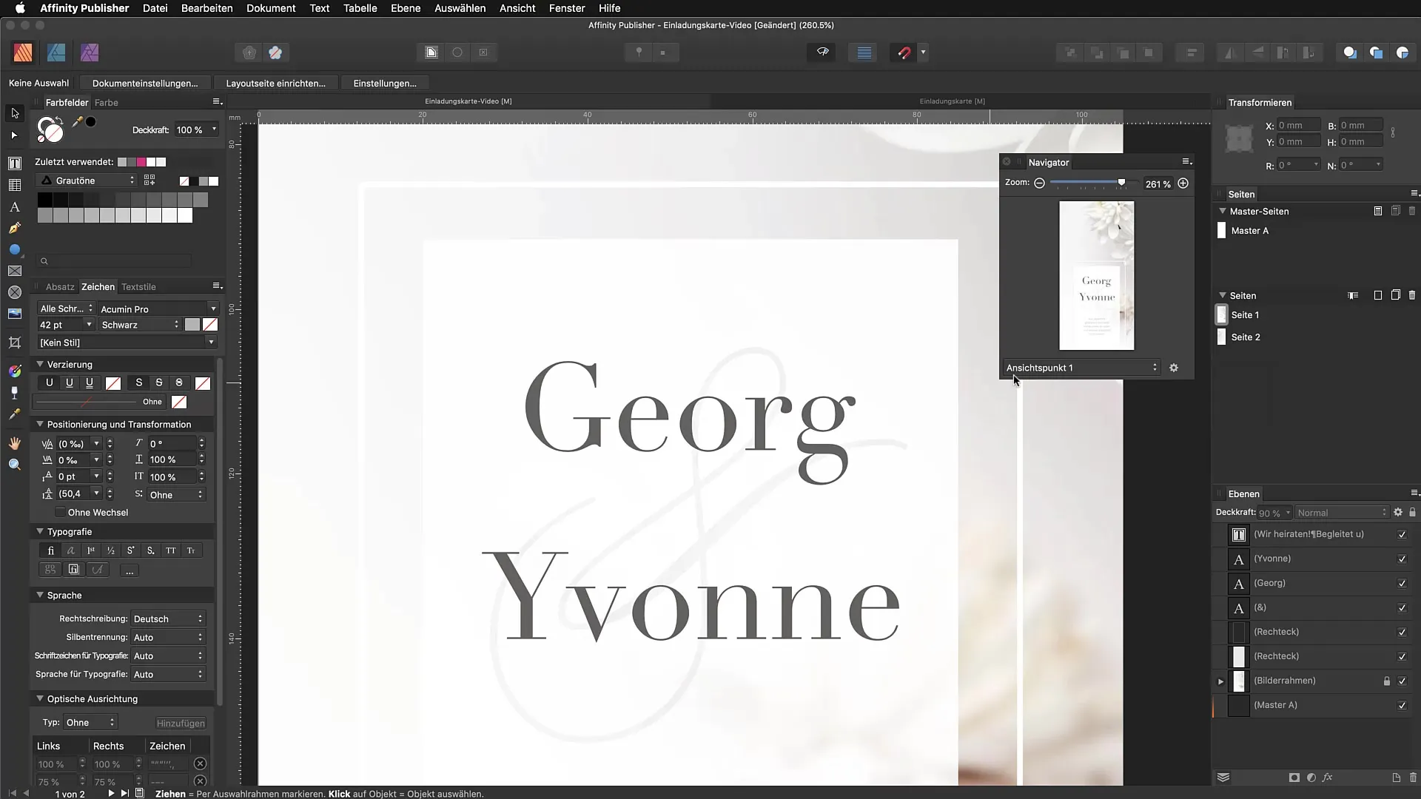This screenshot has width=1421, height=799.
Task: Click the Einstellungen button
Action: 385,83
